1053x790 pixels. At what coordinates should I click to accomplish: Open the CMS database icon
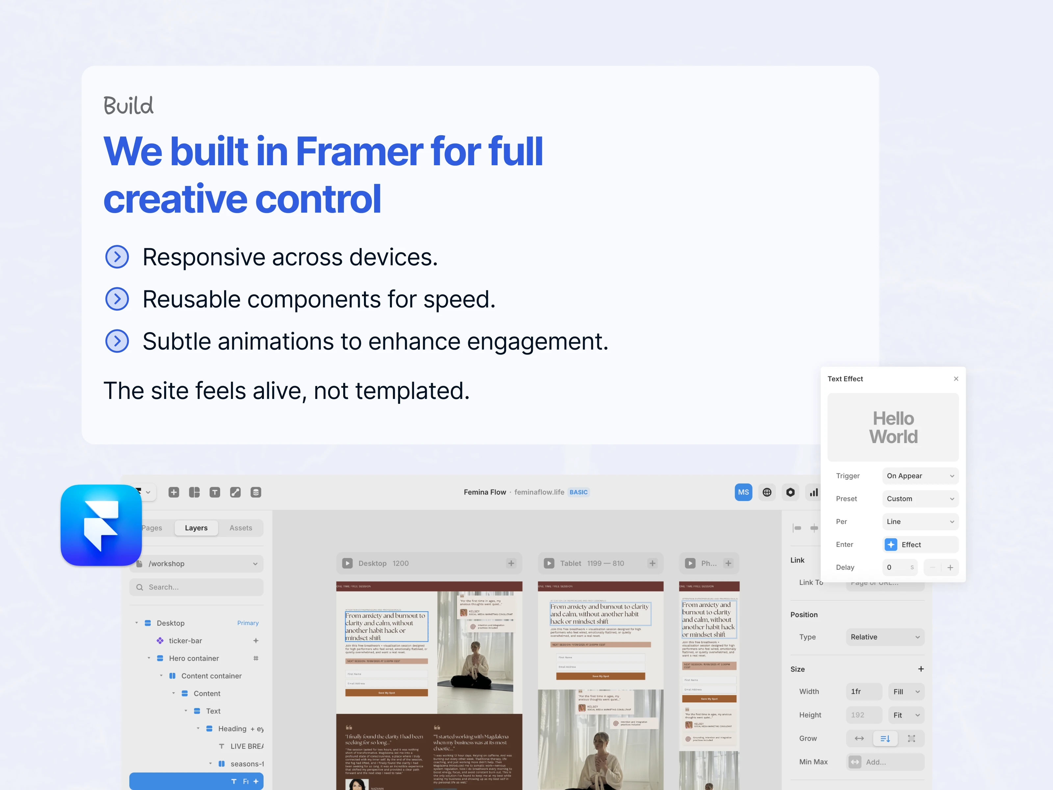(256, 492)
